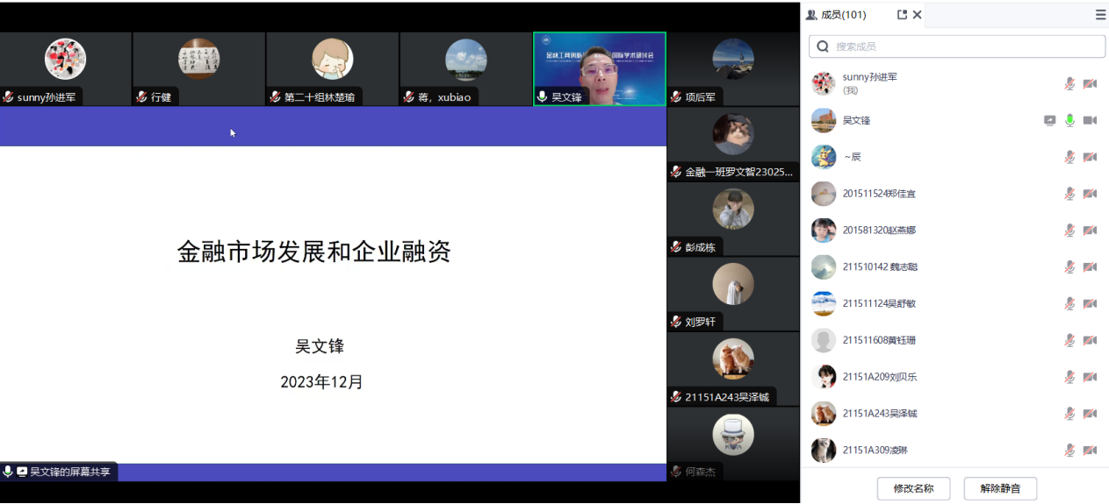Close the members panel tab
Screen dimensions: 1109x504
tap(918, 15)
